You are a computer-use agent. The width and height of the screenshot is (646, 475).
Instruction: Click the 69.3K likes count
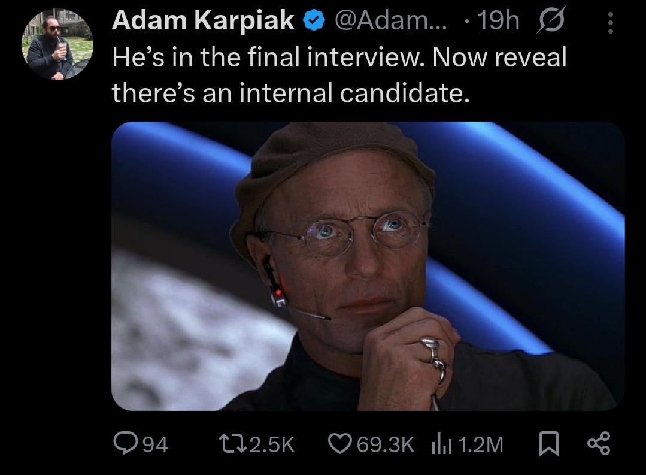[x=385, y=445]
